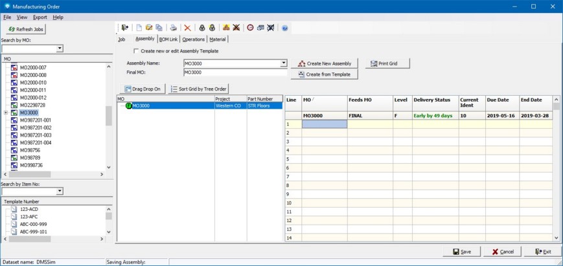The image size is (563, 266).
Task: Click the copy documents toolbar icon
Action: pos(159,28)
